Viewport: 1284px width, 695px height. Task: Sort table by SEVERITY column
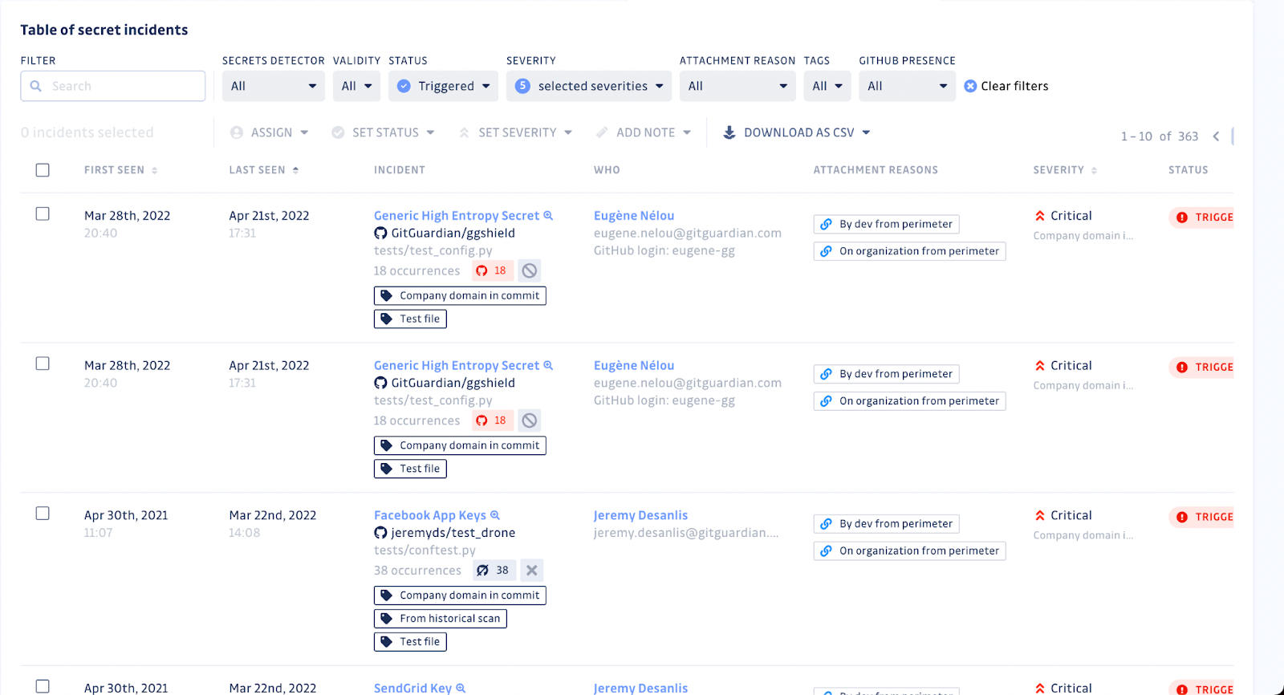(1065, 170)
